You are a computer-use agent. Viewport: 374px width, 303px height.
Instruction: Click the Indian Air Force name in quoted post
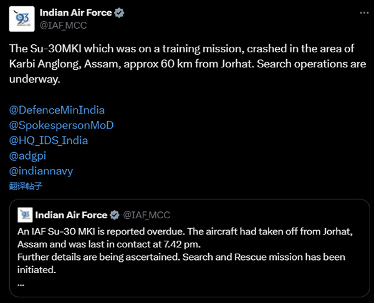[x=71, y=215]
